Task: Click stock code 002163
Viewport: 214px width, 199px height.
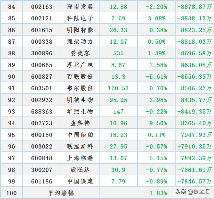Action: tap(42, 7)
